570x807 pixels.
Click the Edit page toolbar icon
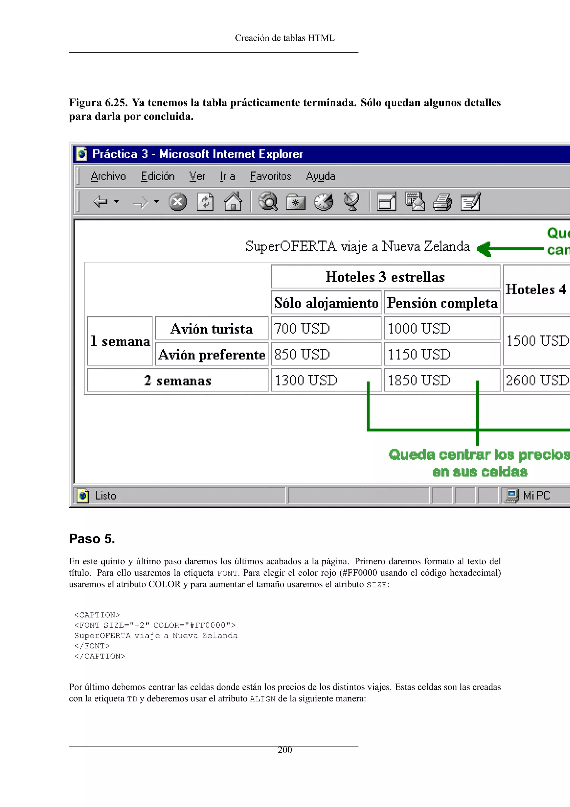coord(470,201)
